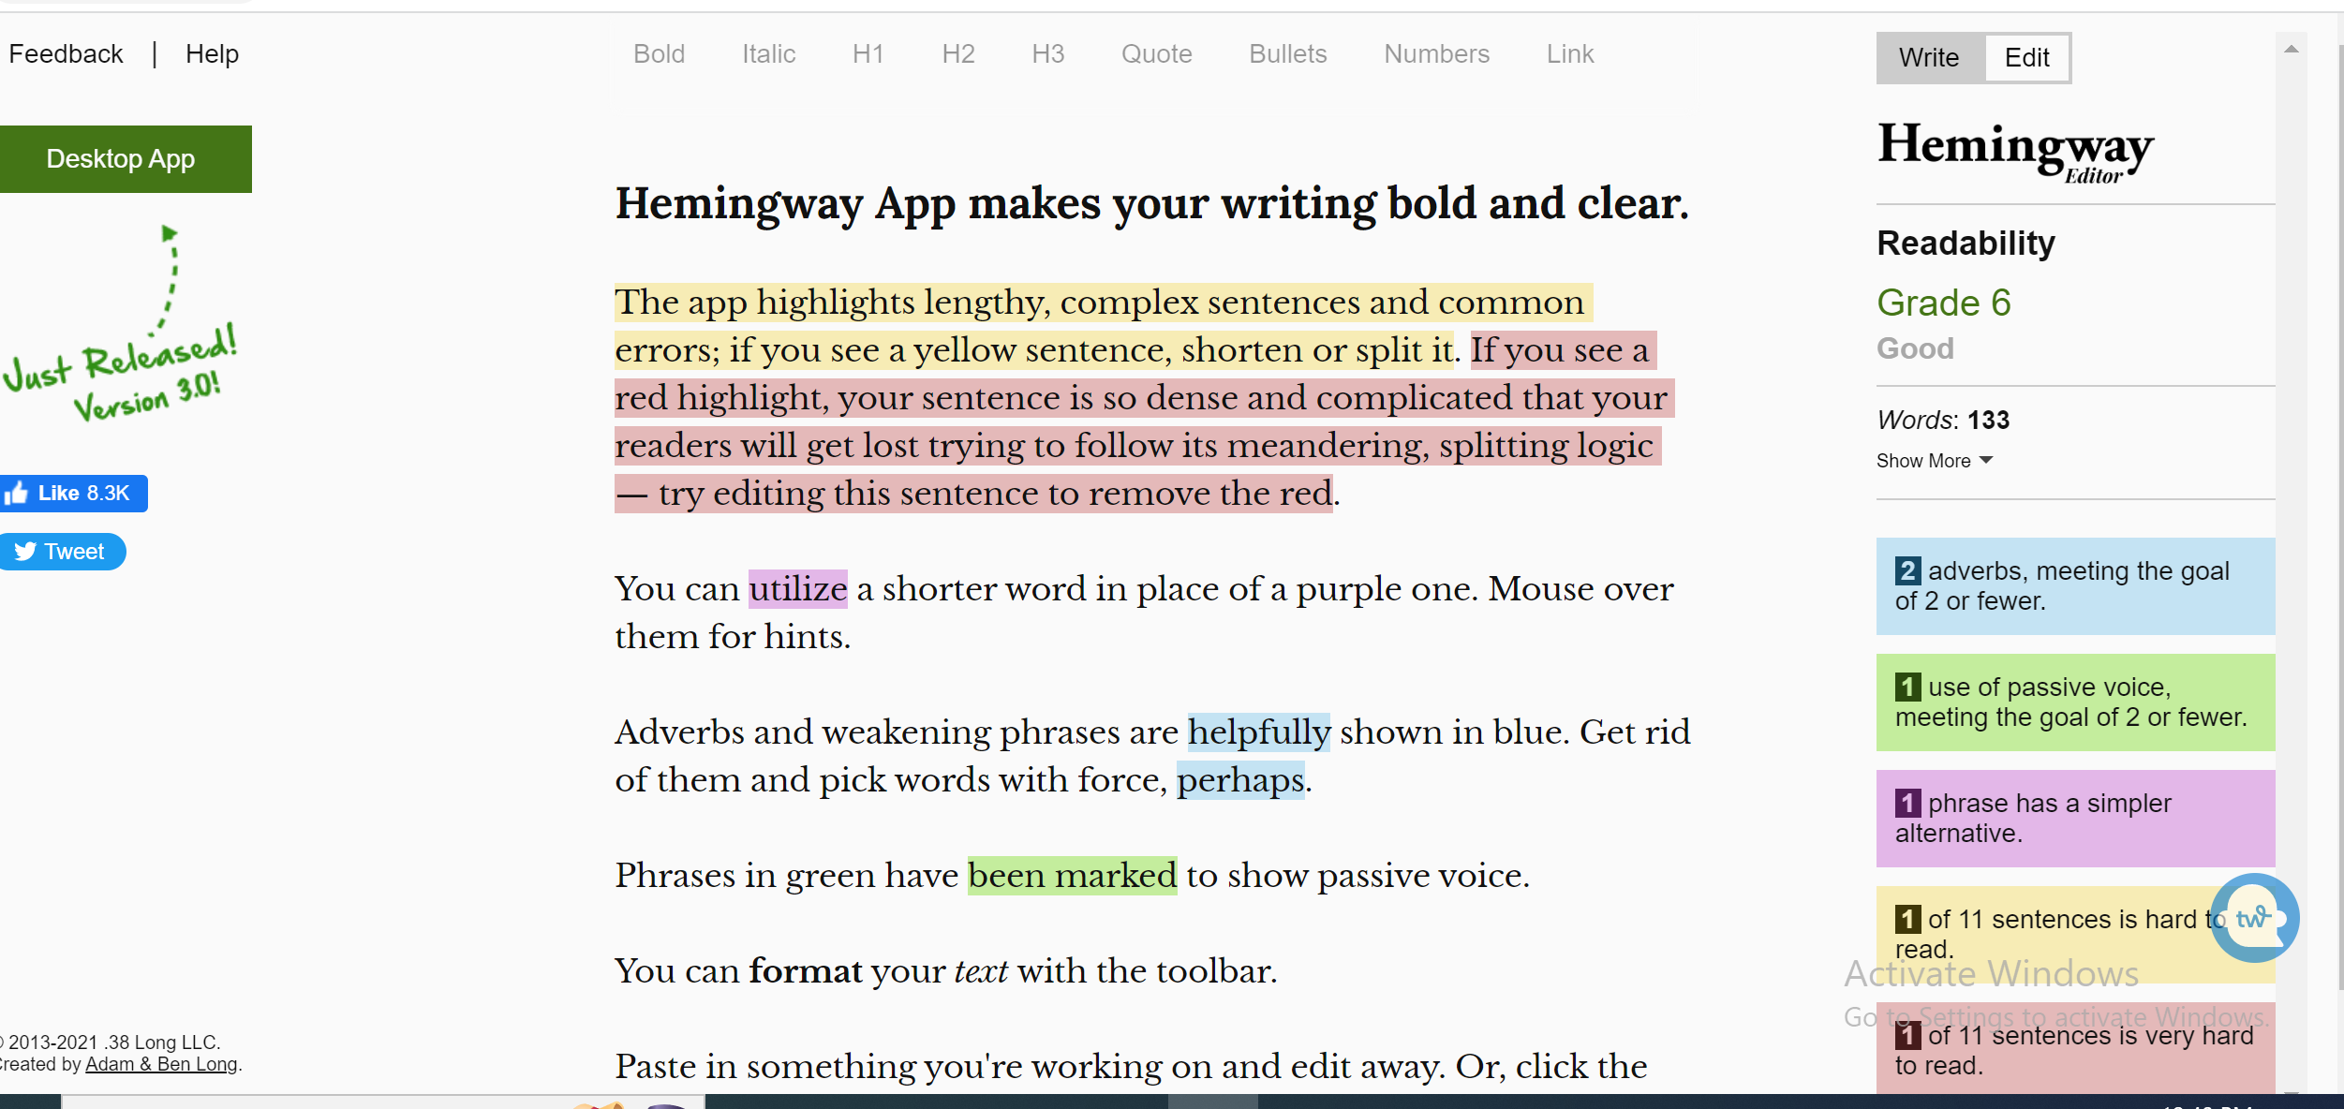
Task: Insert a Bullets list
Action: (x=1287, y=54)
